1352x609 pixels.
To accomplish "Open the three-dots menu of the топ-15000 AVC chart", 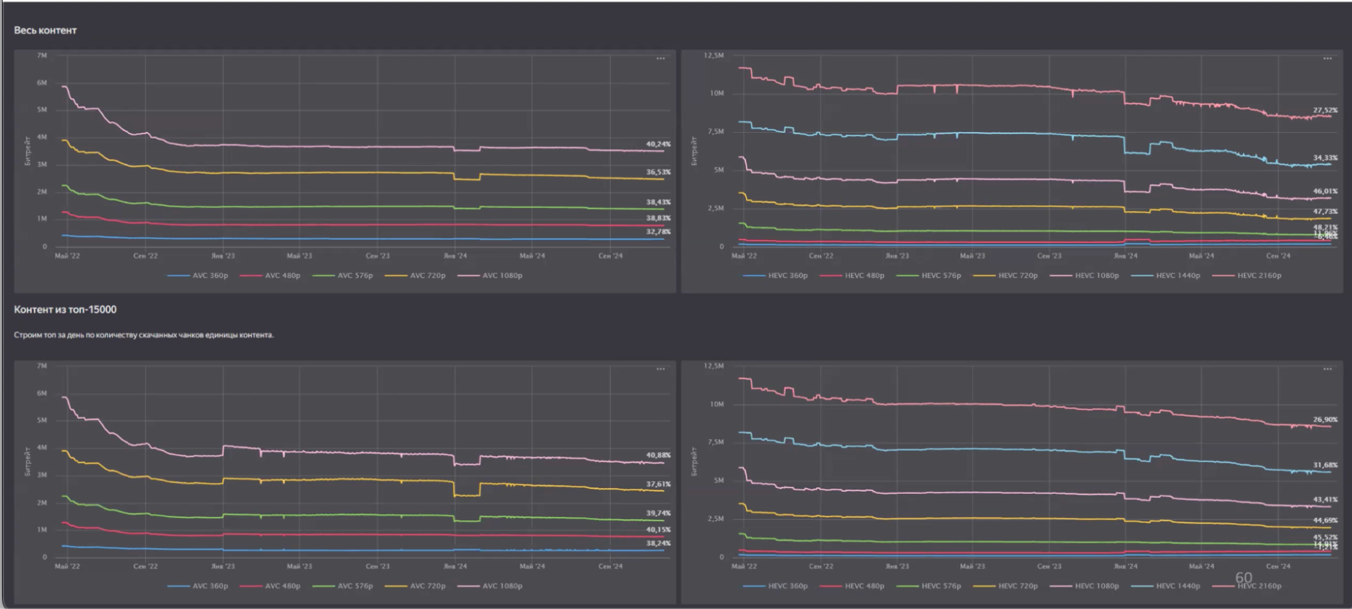I will (x=661, y=369).
